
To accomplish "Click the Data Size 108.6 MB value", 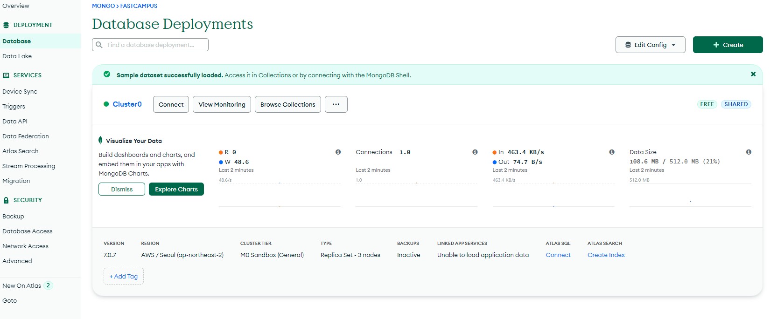I will [x=644, y=162].
